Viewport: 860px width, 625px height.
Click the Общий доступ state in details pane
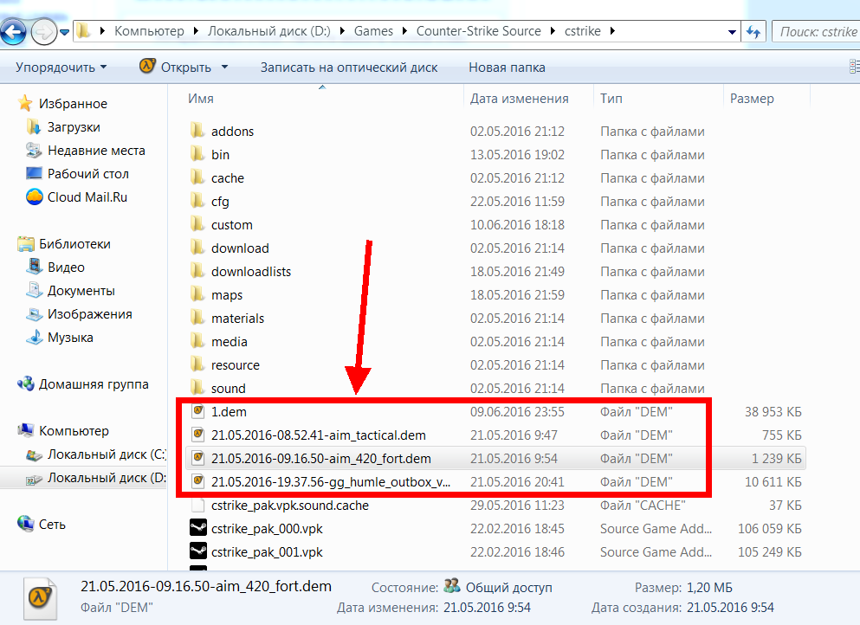[x=508, y=587]
